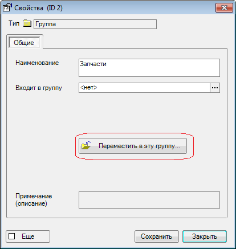This screenshot has height=249, width=236.
Task: Click the Переместить в эту группу button
Action: point(133,146)
